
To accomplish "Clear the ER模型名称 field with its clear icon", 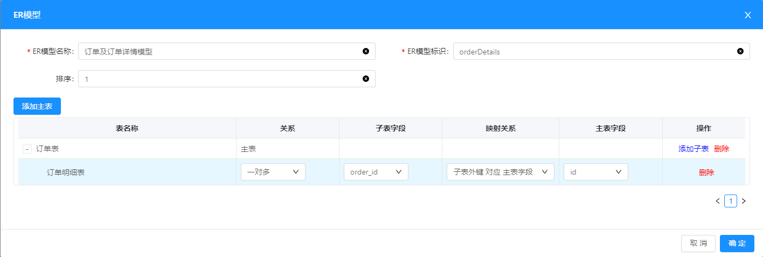I will (x=366, y=51).
